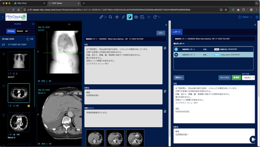Switch to the Recent studies tab
This screenshot has width=260, height=147.
tap(20, 31)
